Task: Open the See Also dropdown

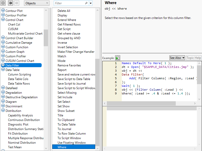Action: pyautogui.click(x=177, y=58)
